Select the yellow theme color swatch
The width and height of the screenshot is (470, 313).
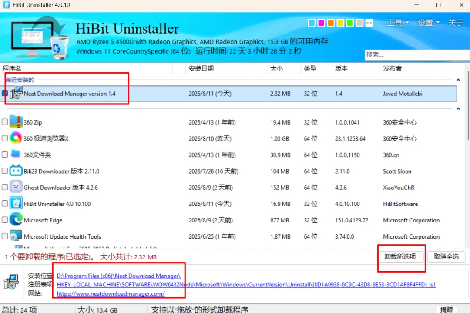coord(340,23)
